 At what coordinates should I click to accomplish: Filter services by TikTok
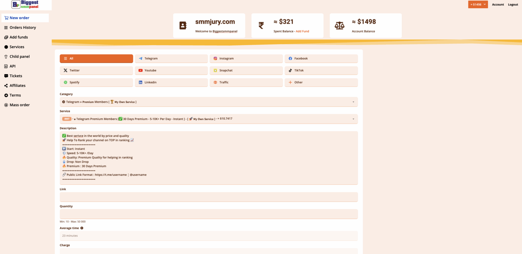(x=321, y=70)
